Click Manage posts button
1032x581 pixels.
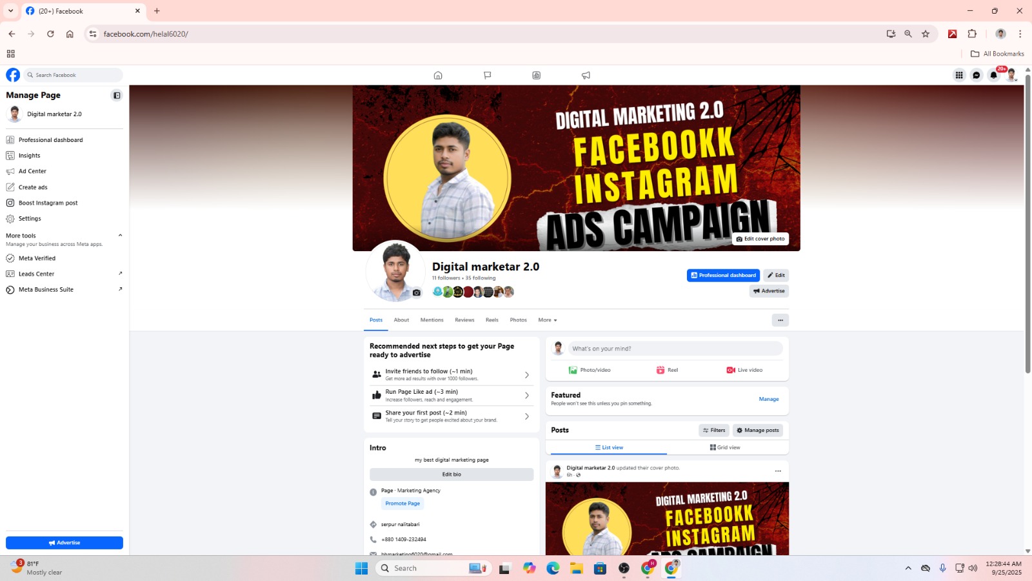point(758,430)
